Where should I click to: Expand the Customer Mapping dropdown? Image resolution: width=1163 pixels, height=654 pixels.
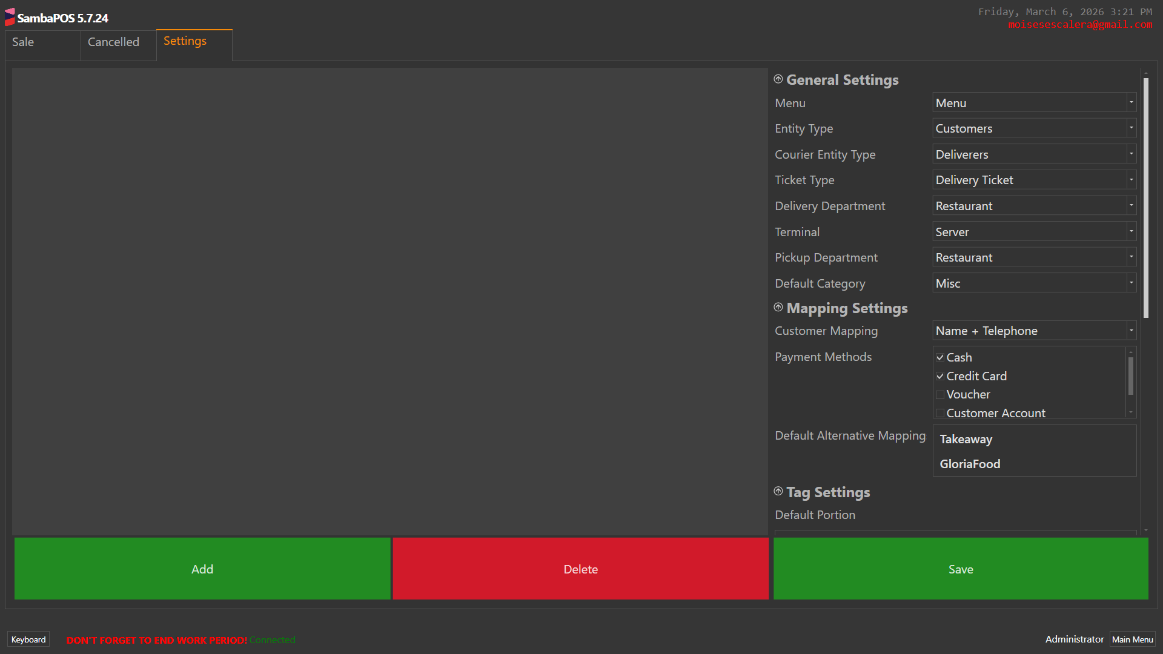(1130, 331)
